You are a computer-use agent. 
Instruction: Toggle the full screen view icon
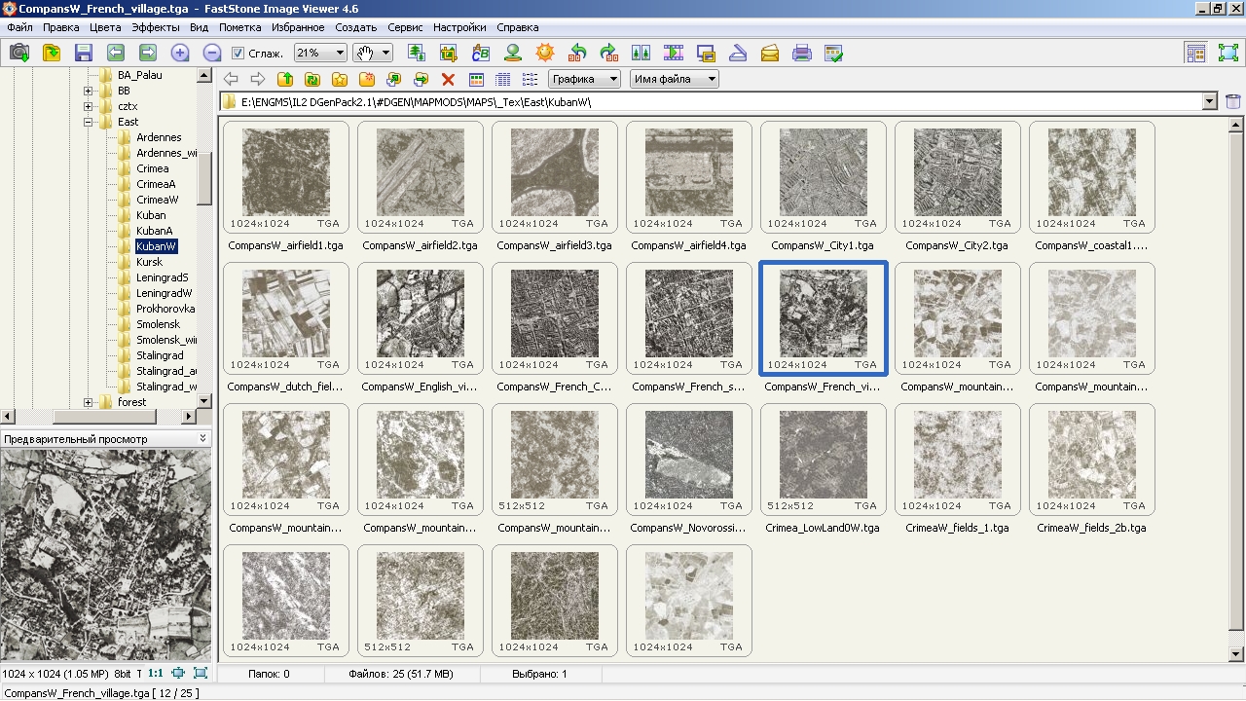[x=1228, y=54]
